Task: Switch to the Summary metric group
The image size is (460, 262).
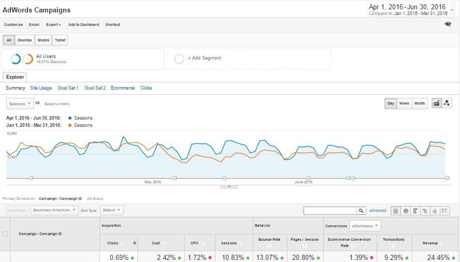Action: (x=15, y=88)
